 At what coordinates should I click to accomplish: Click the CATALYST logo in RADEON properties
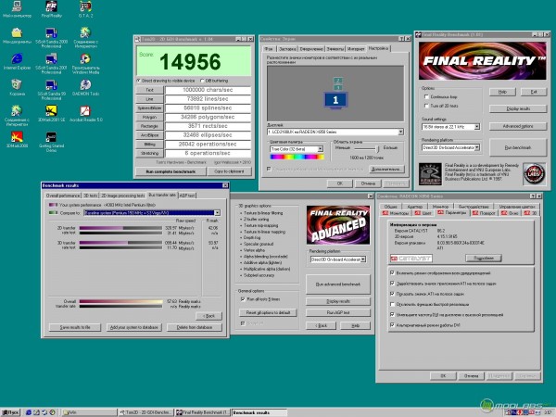tap(411, 258)
